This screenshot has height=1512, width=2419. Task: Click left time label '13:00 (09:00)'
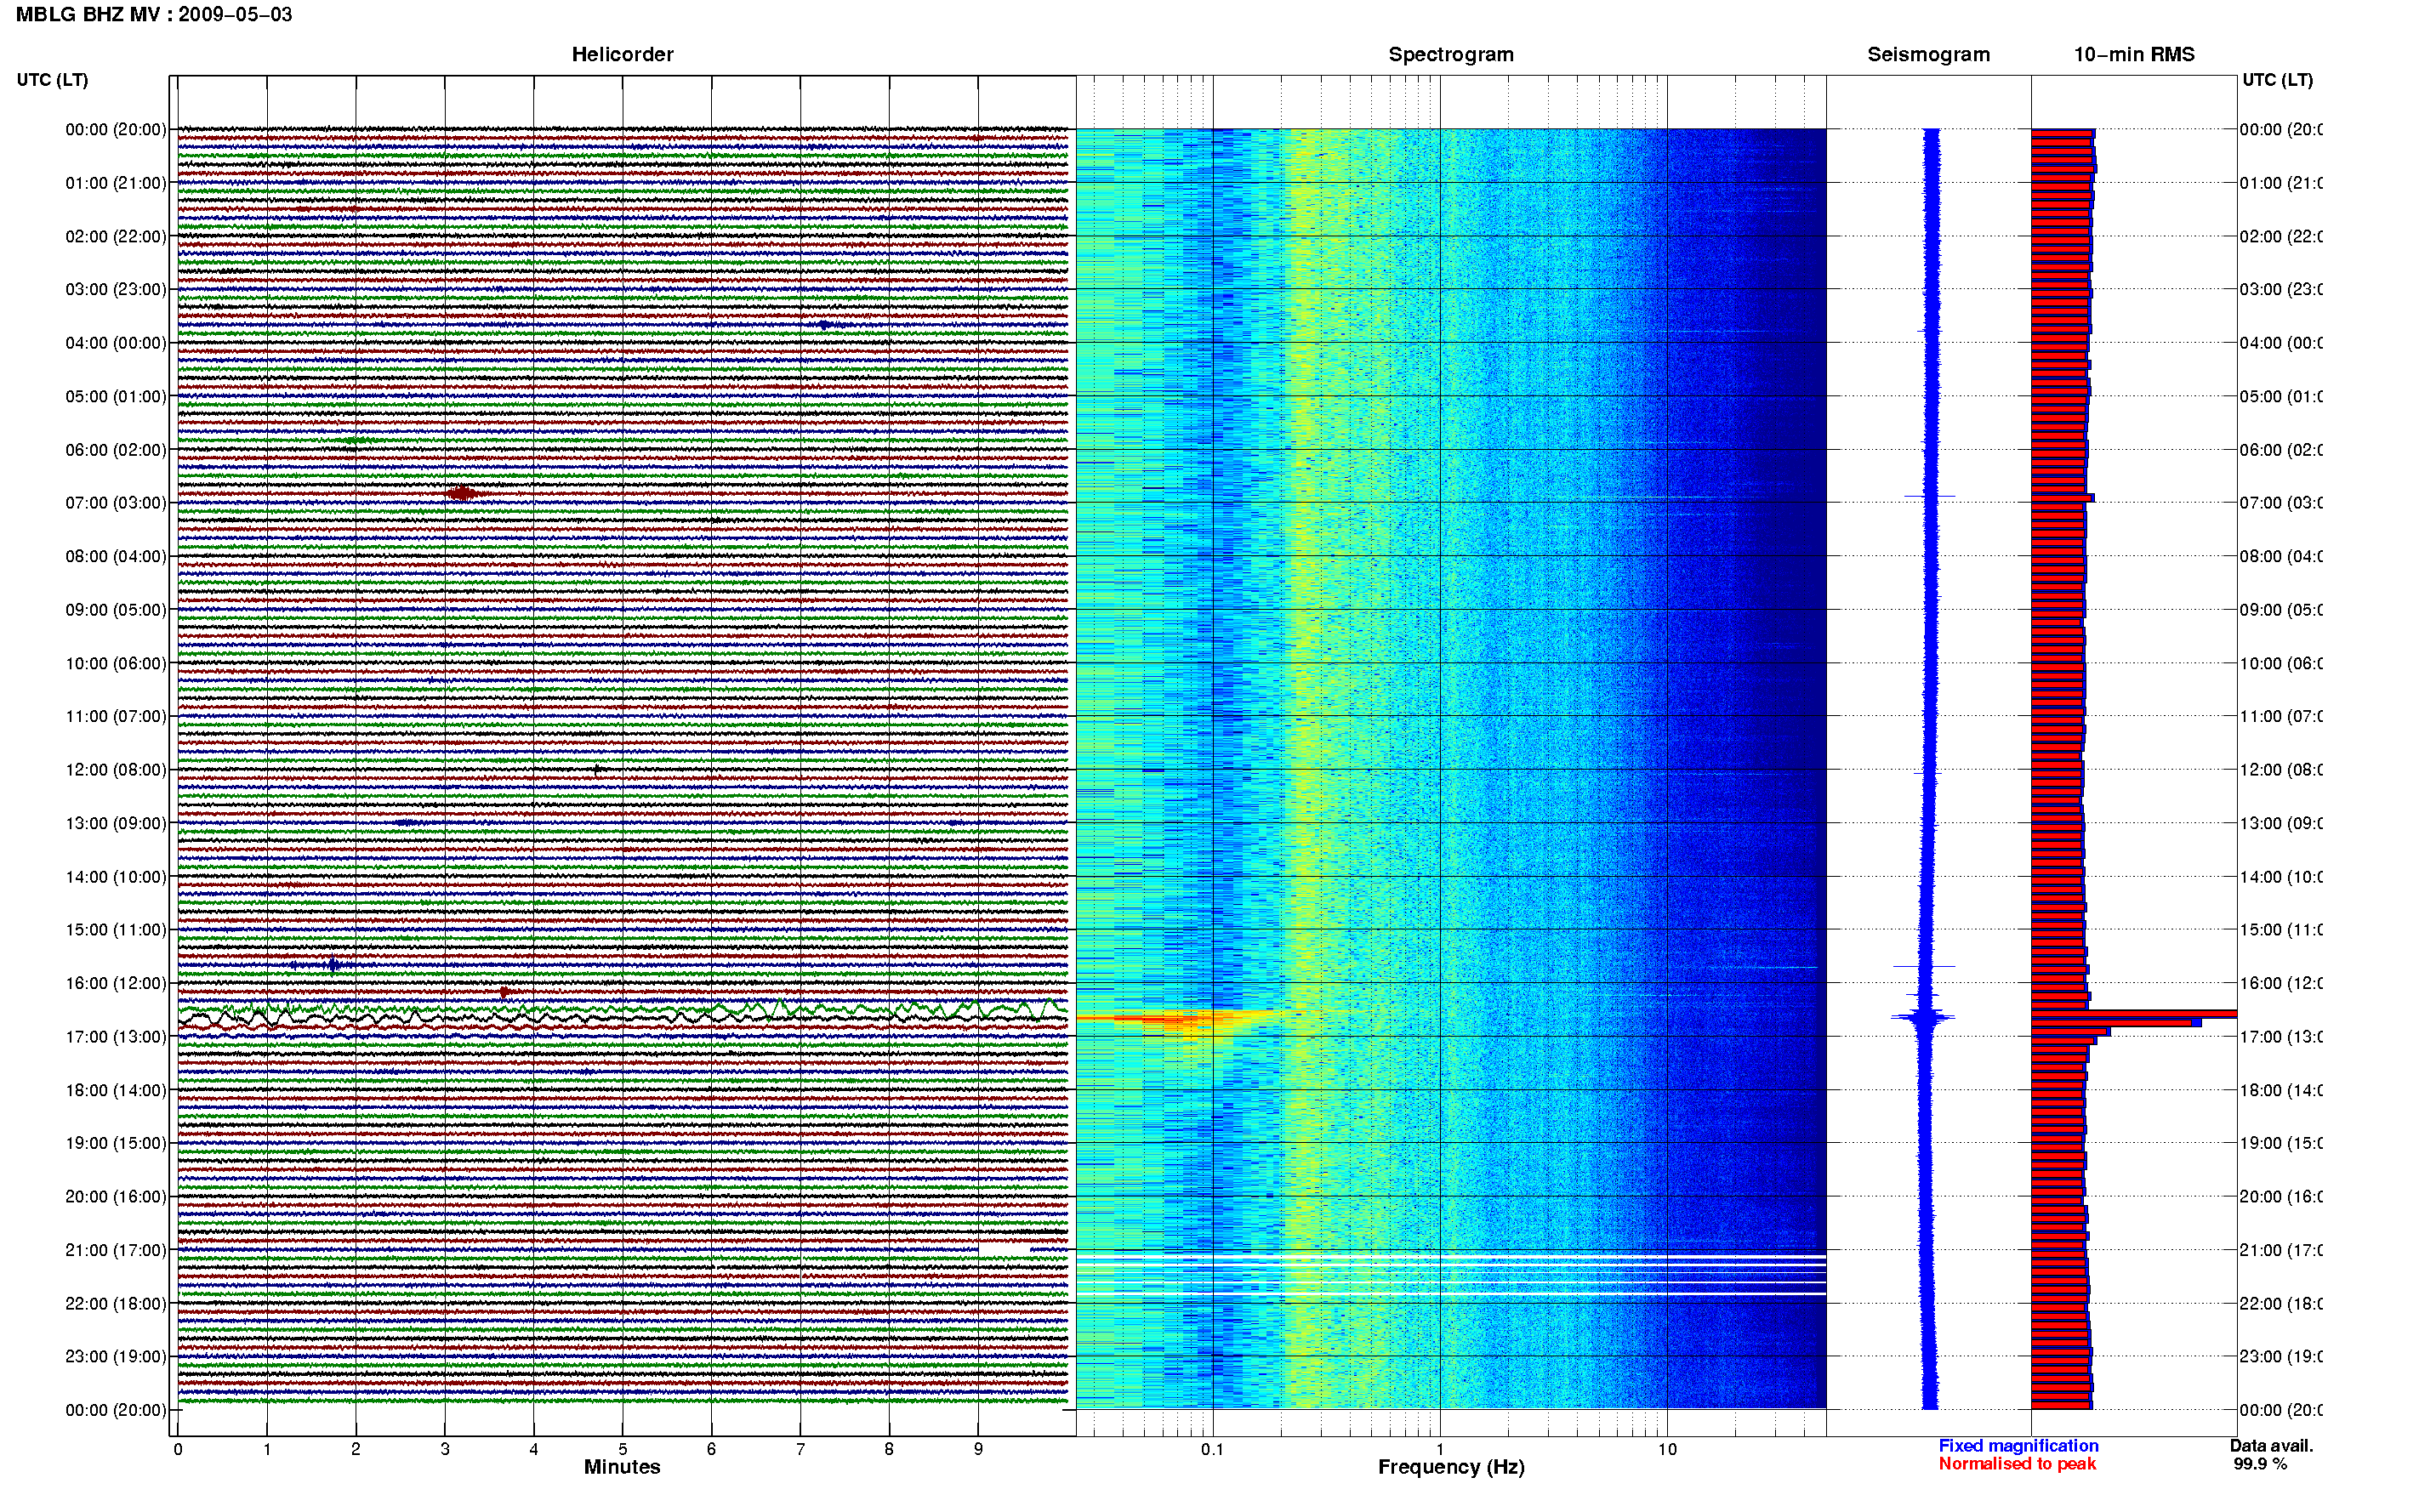click(x=116, y=823)
